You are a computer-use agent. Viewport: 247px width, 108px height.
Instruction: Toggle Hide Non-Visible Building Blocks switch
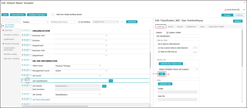[52, 15]
